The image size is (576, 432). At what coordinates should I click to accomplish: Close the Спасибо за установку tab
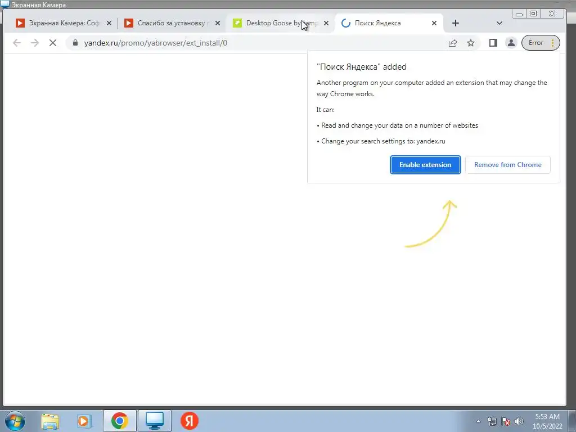(218, 23)
